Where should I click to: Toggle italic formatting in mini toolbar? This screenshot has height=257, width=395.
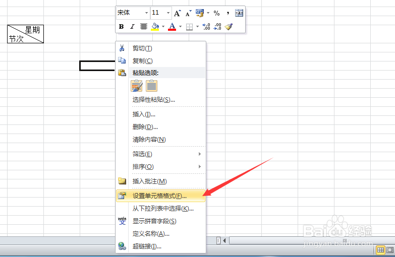pyautogui.click(x=132, y=26)
